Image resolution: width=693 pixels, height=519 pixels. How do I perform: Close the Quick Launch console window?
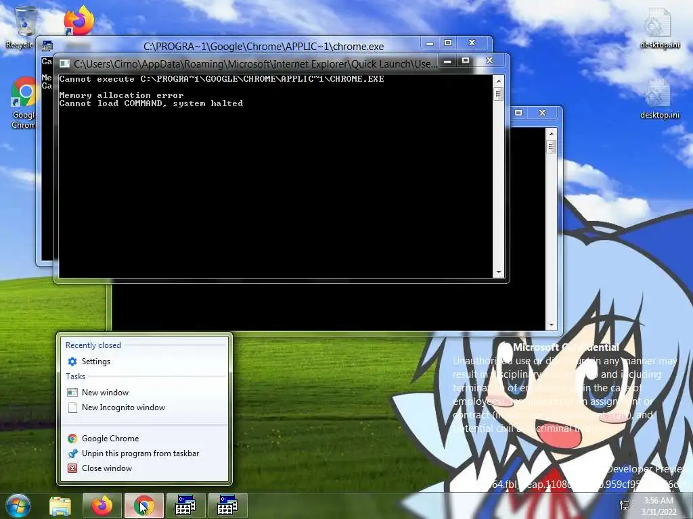pos(489,60)
